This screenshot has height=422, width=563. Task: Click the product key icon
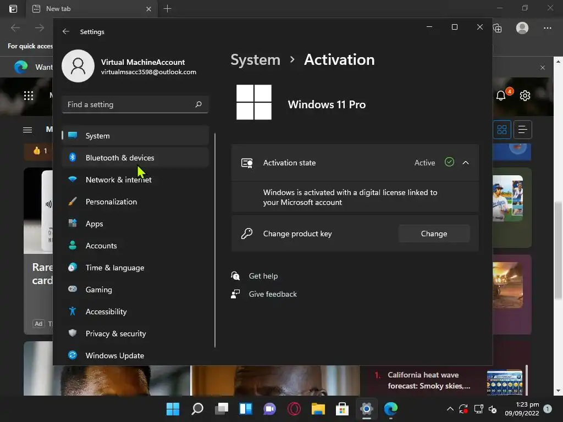pyautogui.click(x=247, y=234)
